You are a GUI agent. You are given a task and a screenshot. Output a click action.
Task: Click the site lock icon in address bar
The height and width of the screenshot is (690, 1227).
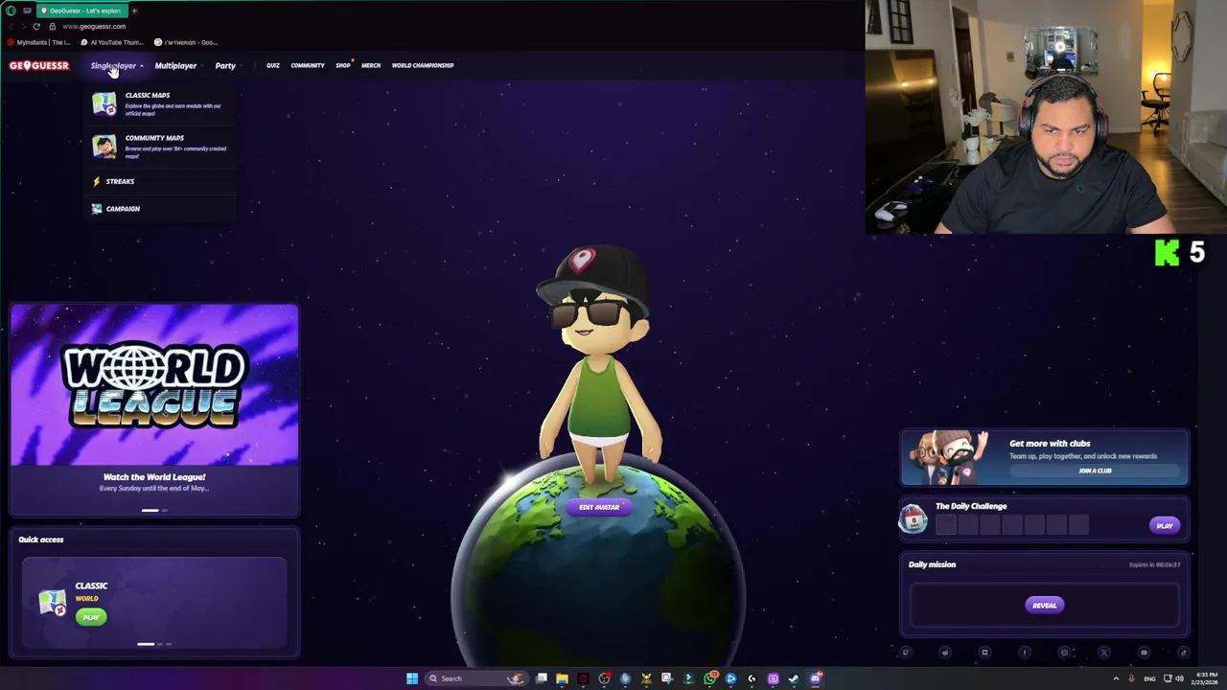tap(52, 26)
